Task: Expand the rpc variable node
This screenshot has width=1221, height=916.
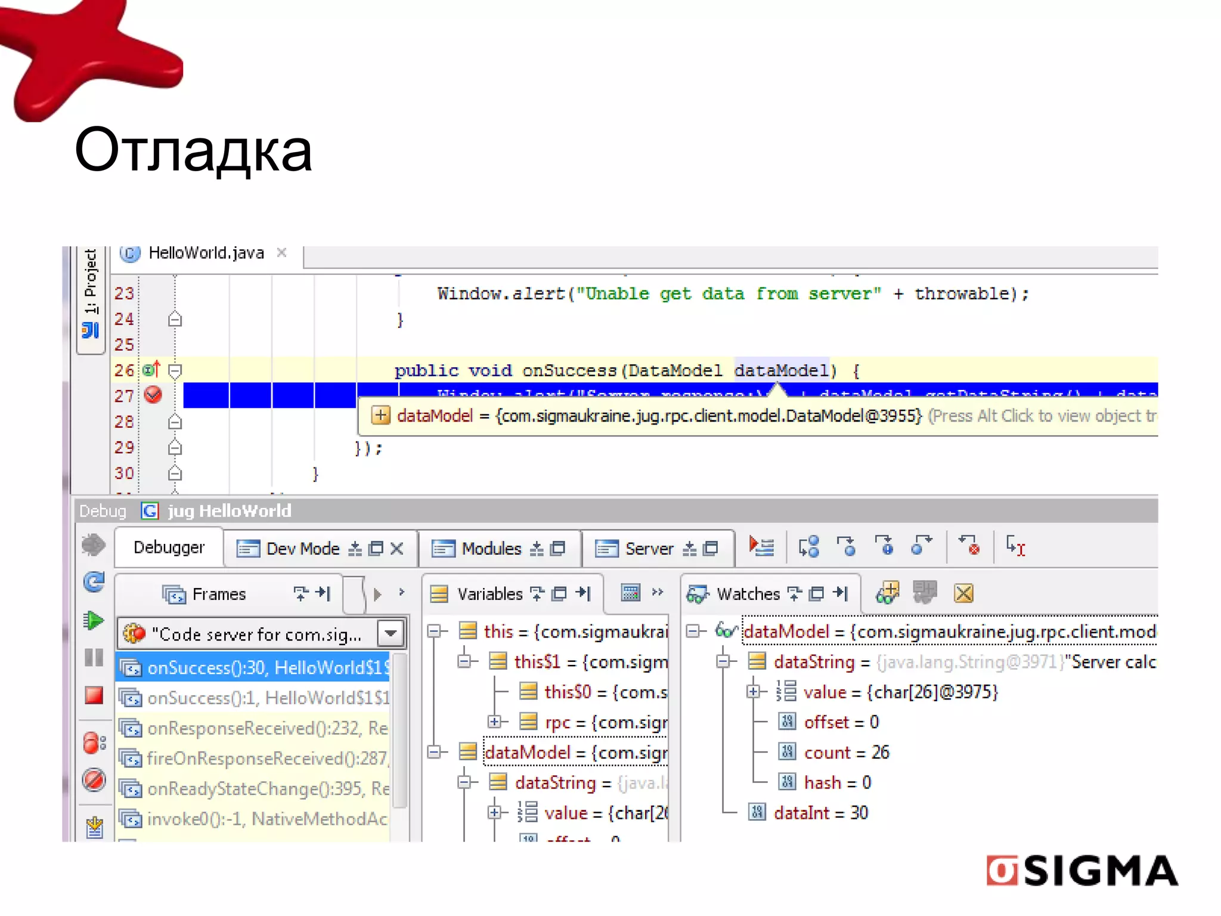Action: click(x=494, y=722)
